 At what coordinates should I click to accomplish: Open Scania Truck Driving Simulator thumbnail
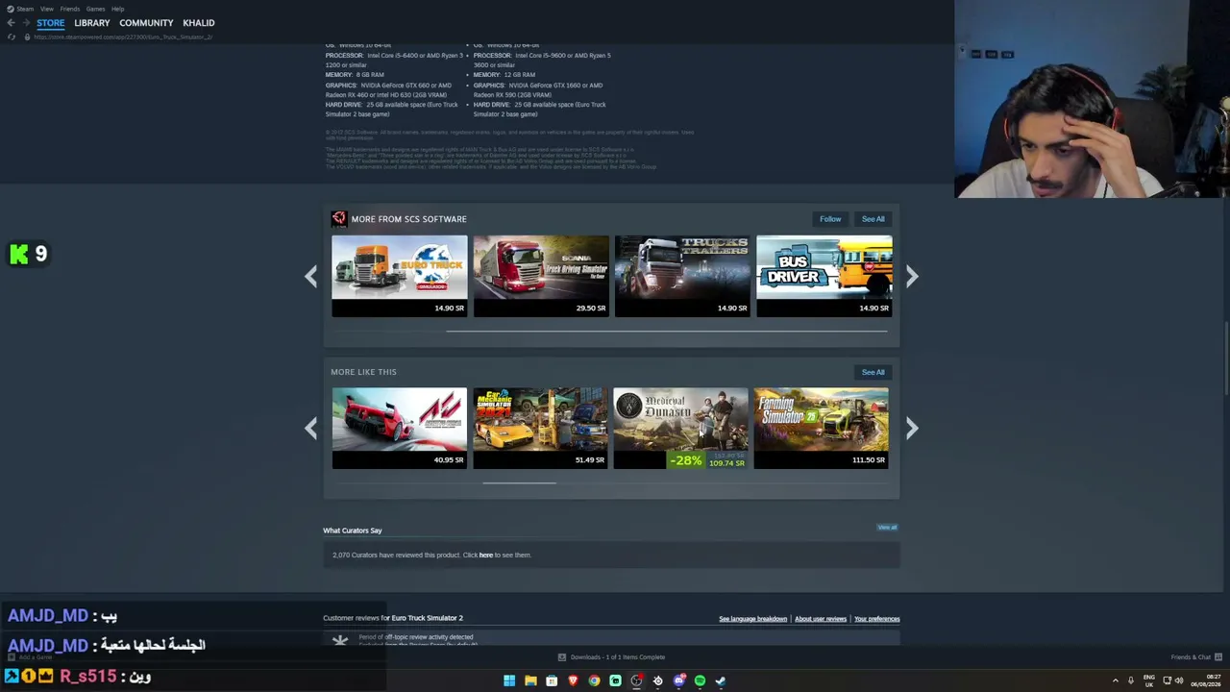541,276
